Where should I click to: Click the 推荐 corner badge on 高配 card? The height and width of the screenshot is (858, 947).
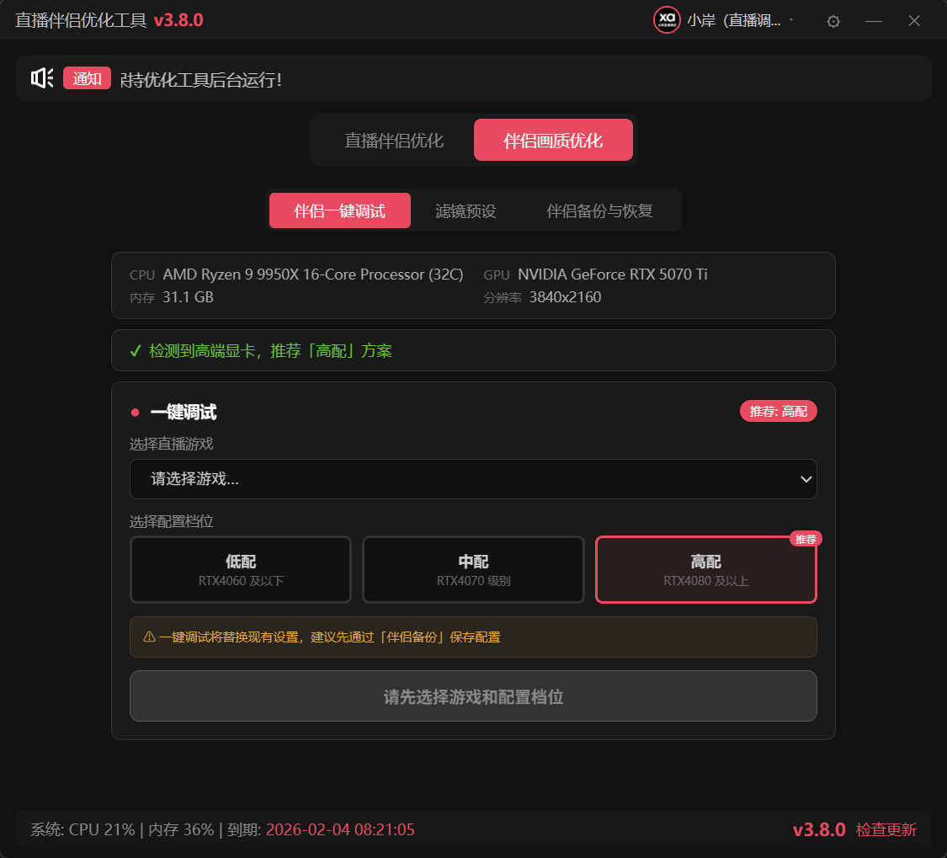(x=806, y=539)
